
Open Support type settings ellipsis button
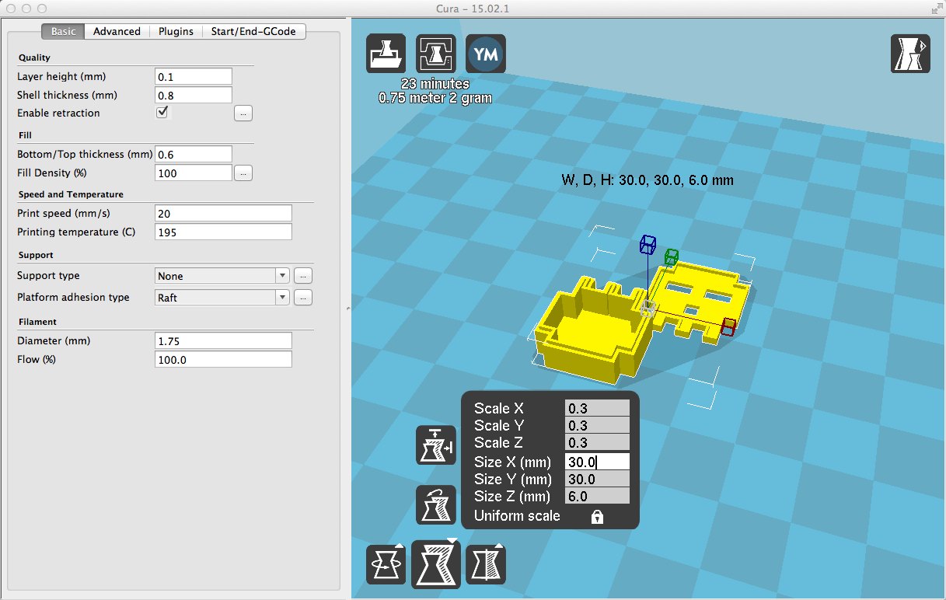(303, 276)
